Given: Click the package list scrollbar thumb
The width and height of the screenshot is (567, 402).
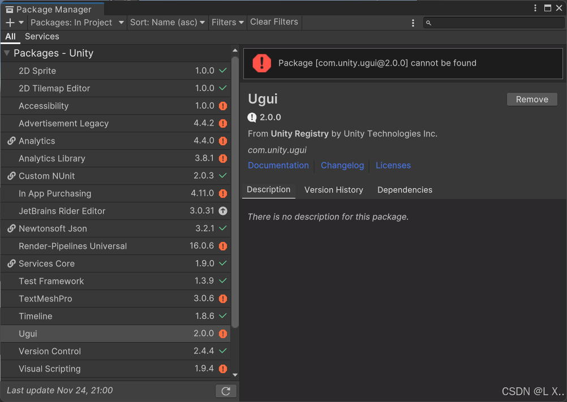Looking at the screenshot, I should (235, 192).
